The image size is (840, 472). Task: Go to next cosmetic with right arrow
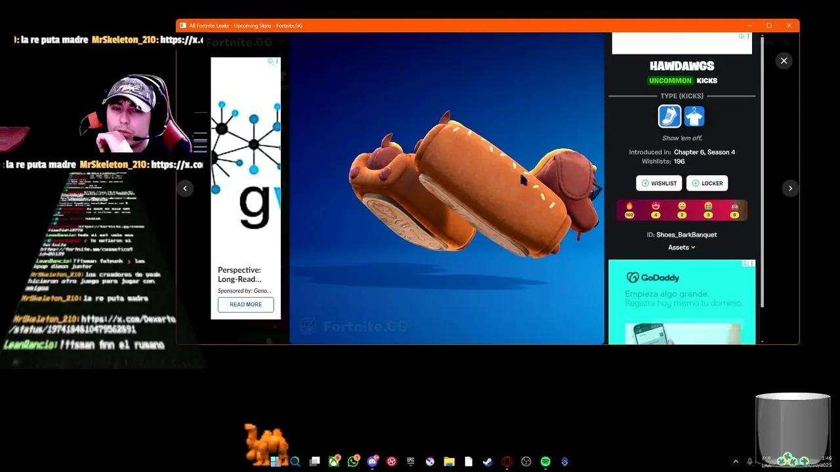[790, 188]
